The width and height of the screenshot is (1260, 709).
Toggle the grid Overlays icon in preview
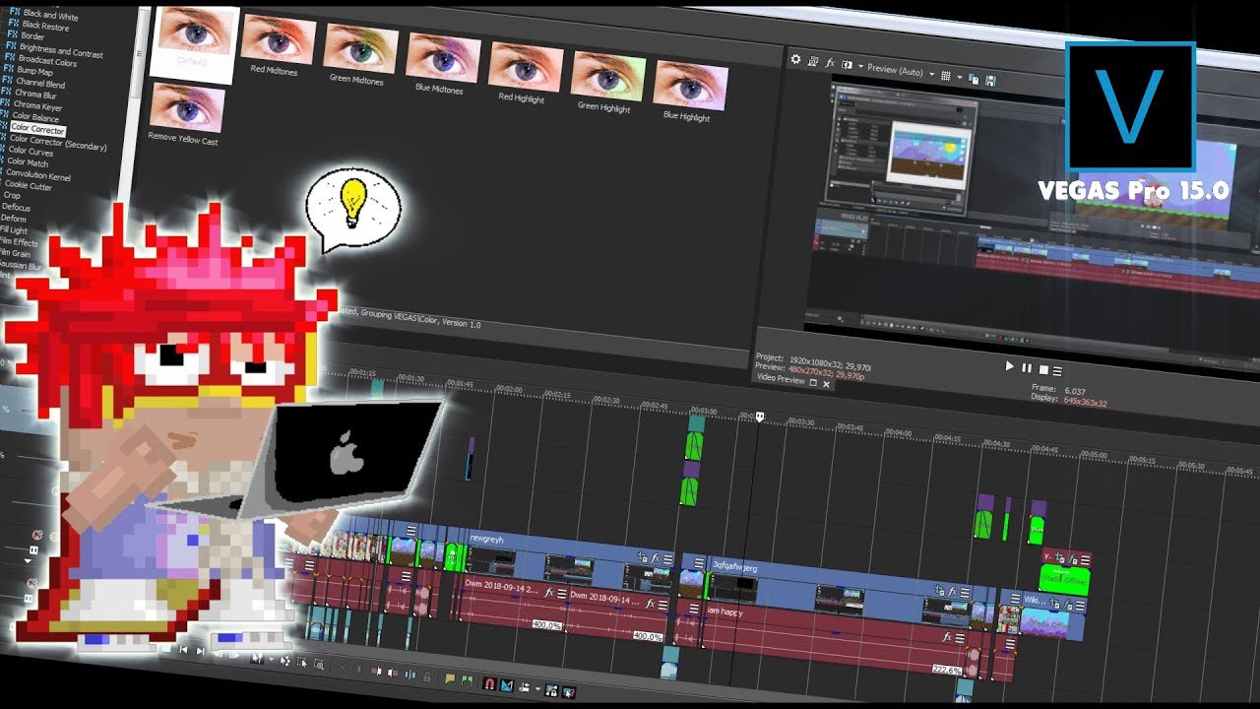point(946,76)
